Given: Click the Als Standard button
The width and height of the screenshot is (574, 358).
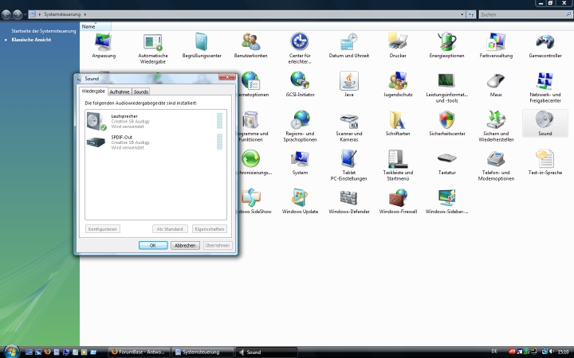Looking at the screenshot, I should [170, 229].
